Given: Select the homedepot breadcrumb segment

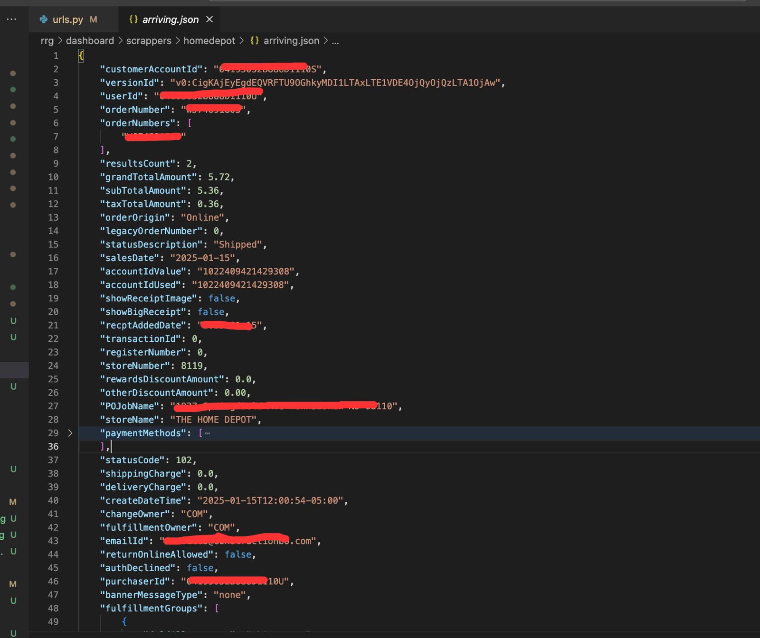Looking at the screenshot, I should pos(209,41).
